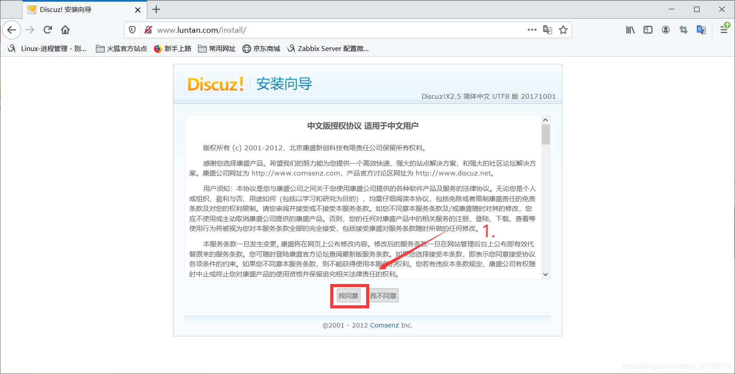Select the Discuz! 安装向导 tab
Screen dimensions: 735x374
point(85,9)
